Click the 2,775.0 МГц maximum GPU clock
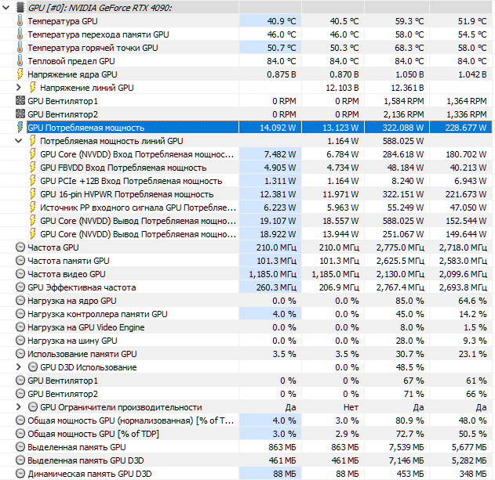 tap(400, 247)
